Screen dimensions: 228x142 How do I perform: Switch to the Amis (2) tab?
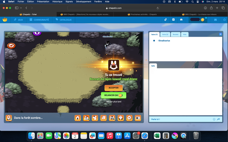click(x=165, y=35)
